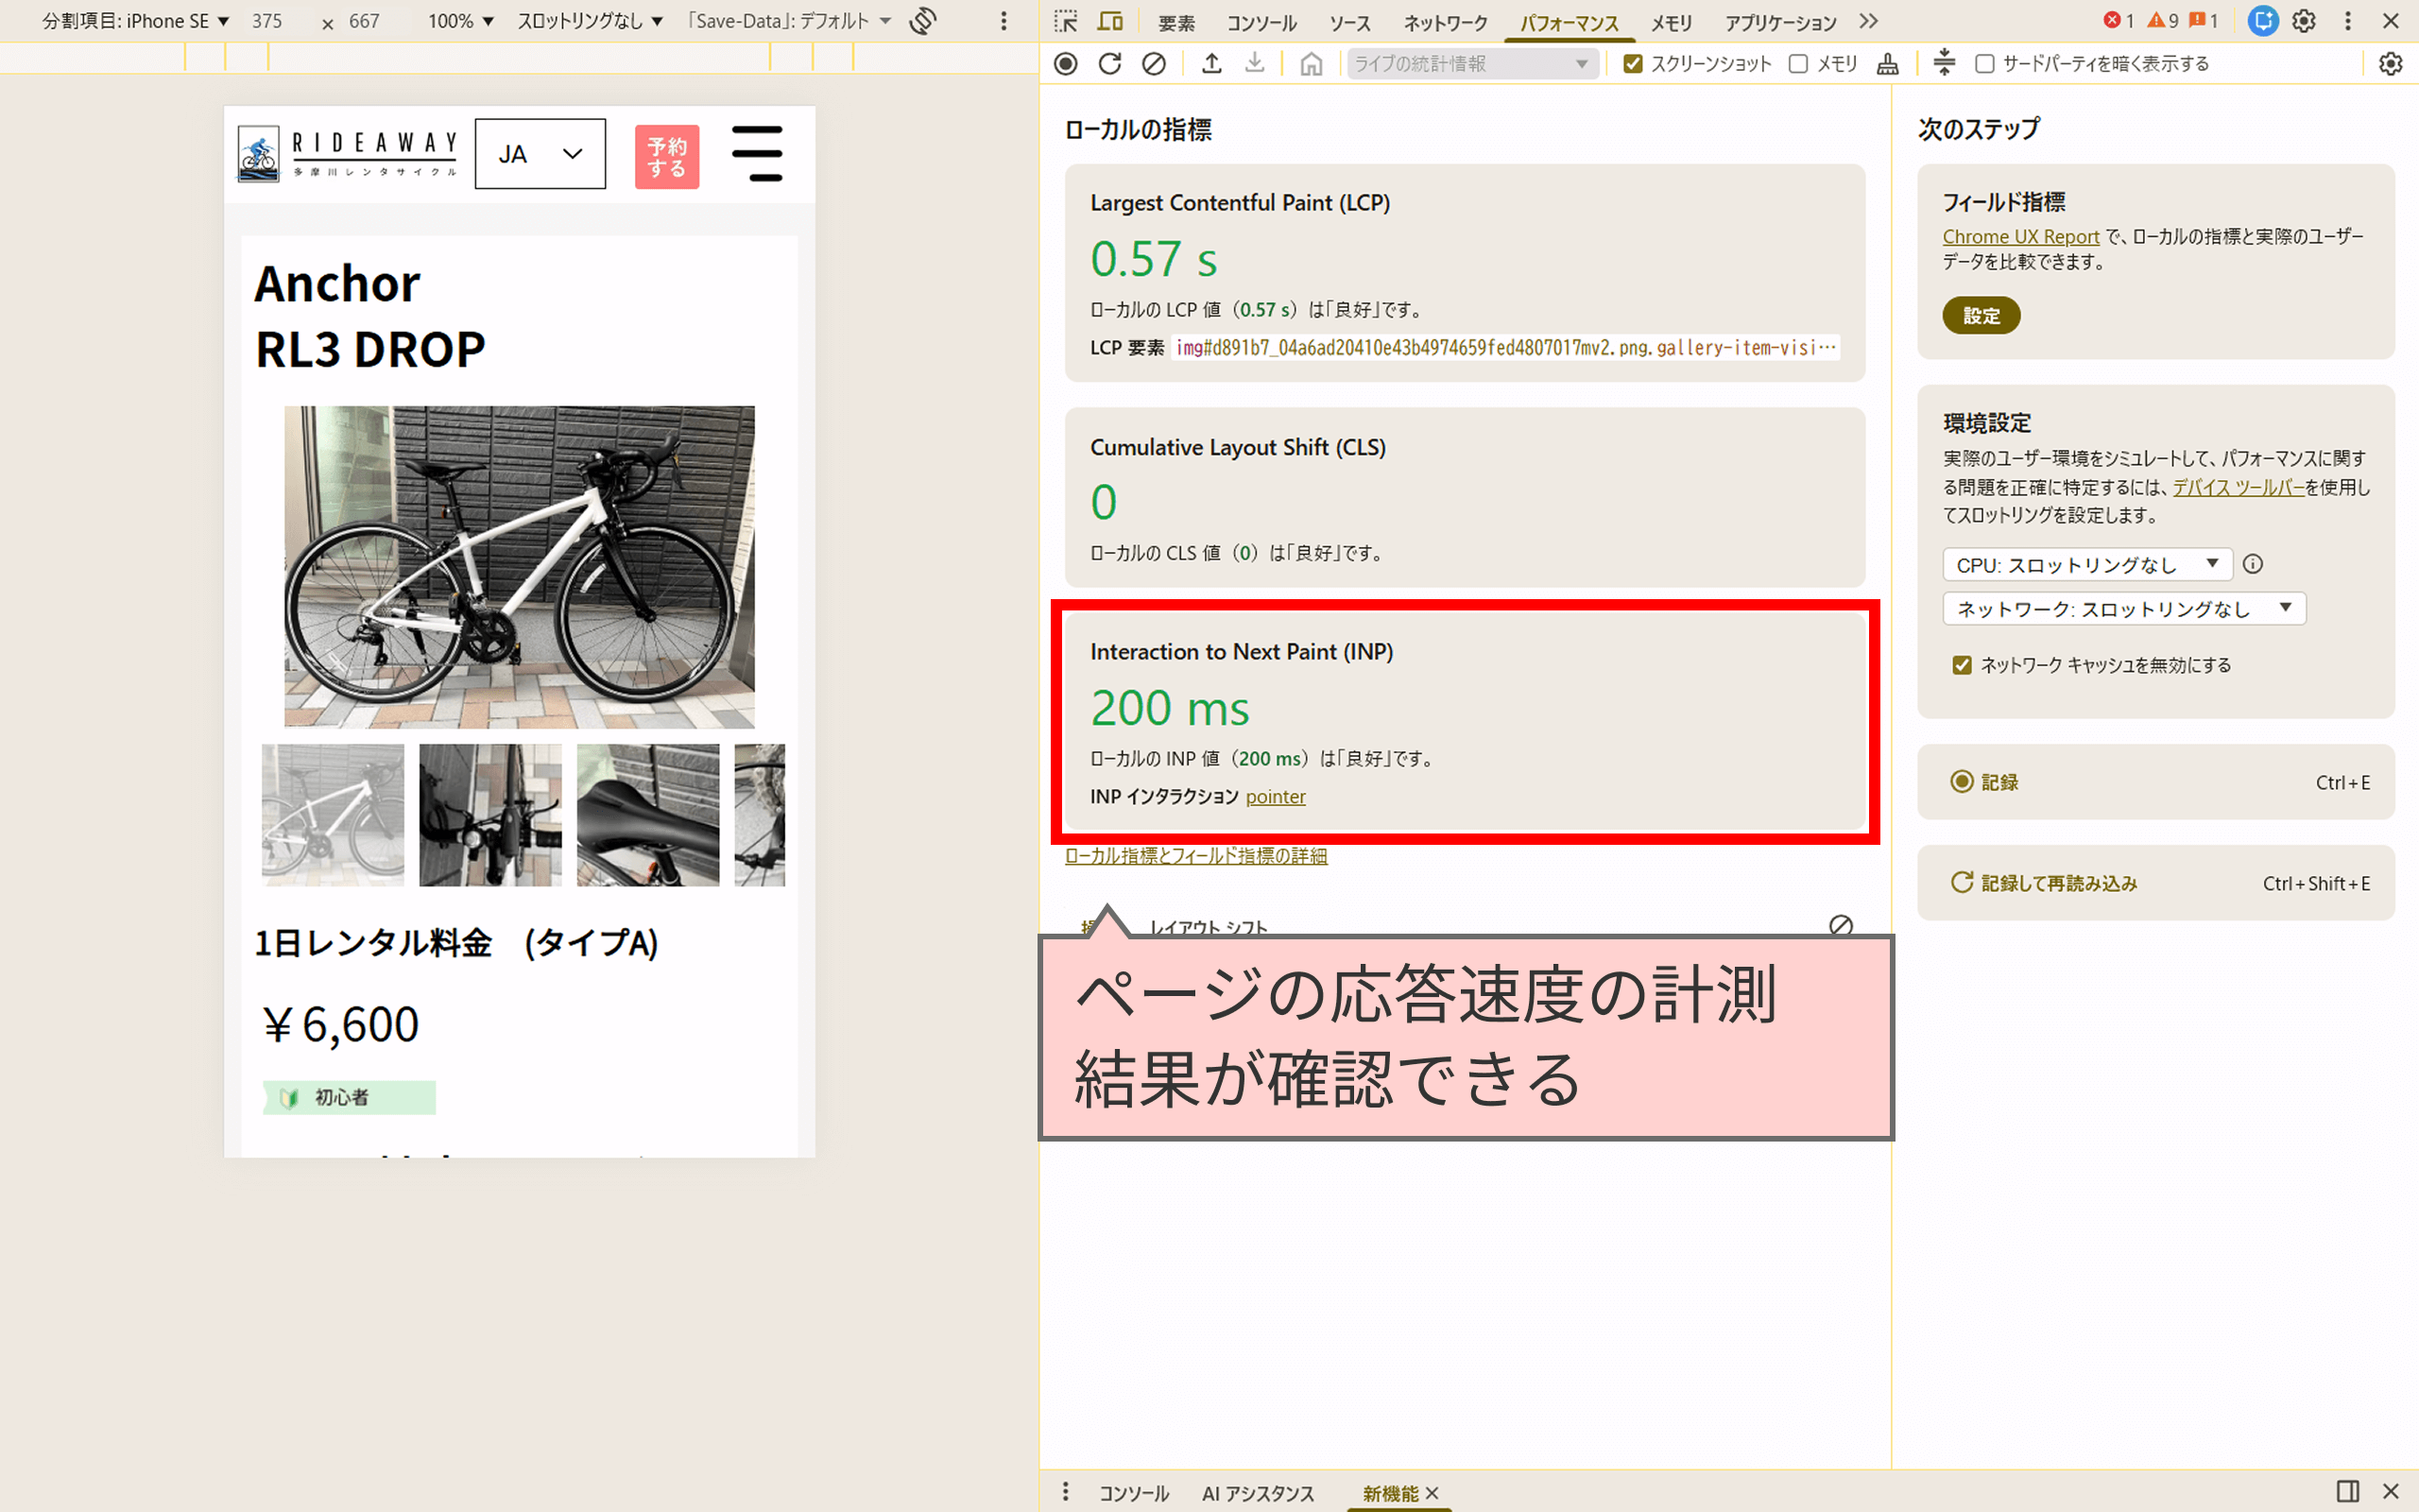This screenshot has width=2419, height=1512.
Task: Open the ネットワーク throttling dropdown
Action: 2123,608
